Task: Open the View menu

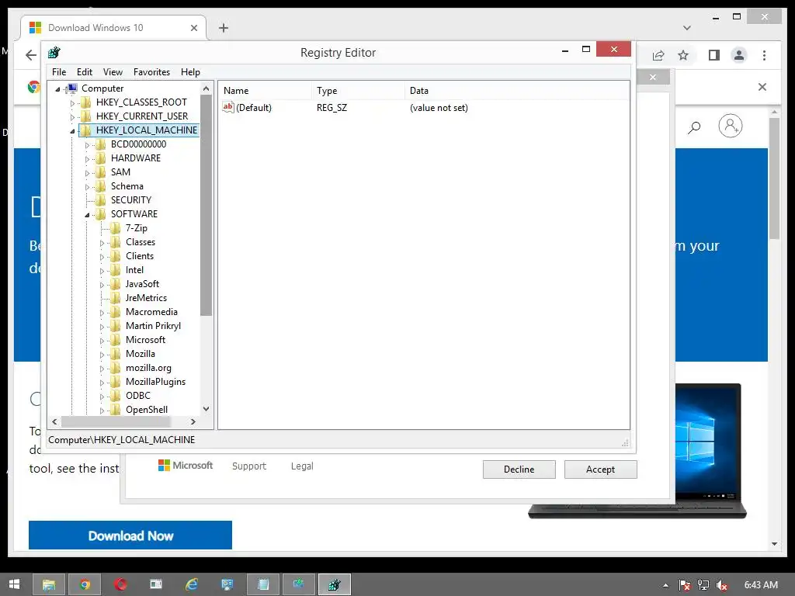Action: (113, 72)
